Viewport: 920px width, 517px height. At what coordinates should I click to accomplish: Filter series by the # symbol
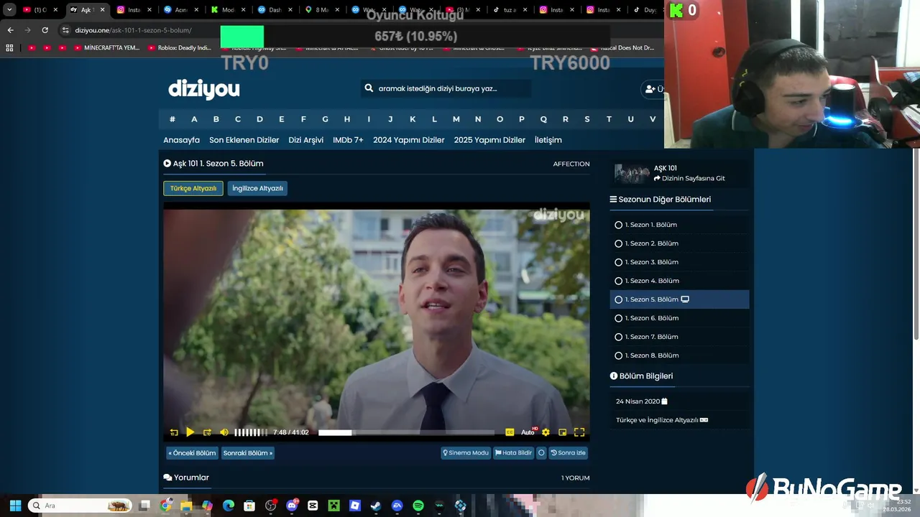[x=172, y=119]
